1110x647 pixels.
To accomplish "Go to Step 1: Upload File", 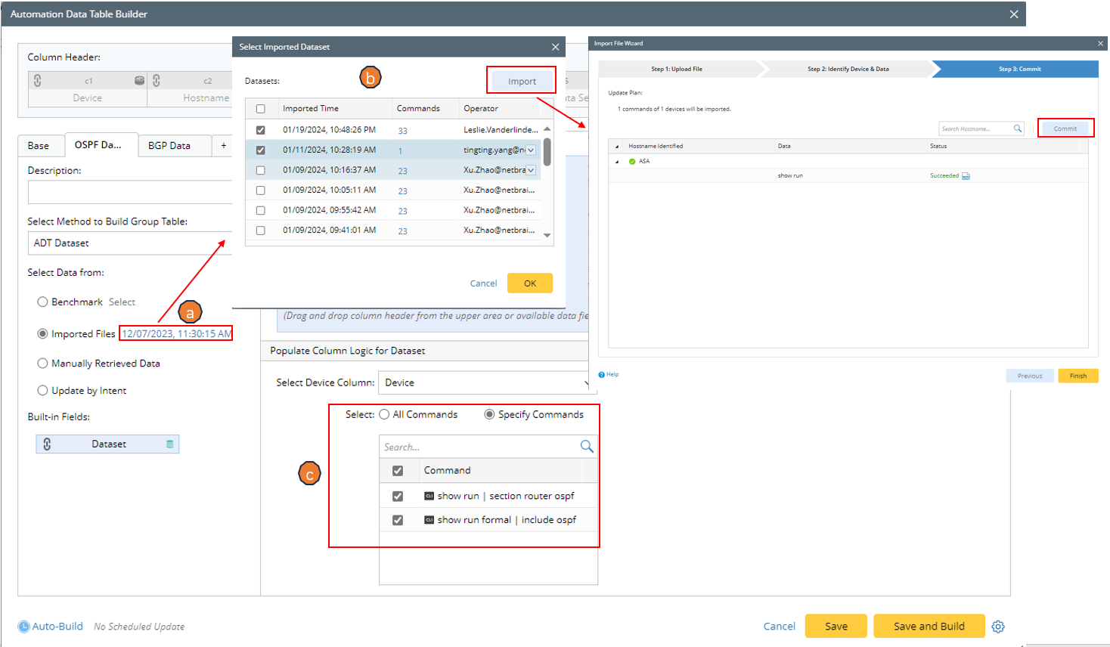I will (677, 69).
